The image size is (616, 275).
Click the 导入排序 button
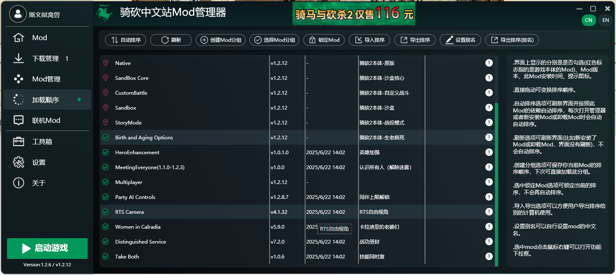pos(370,40)
